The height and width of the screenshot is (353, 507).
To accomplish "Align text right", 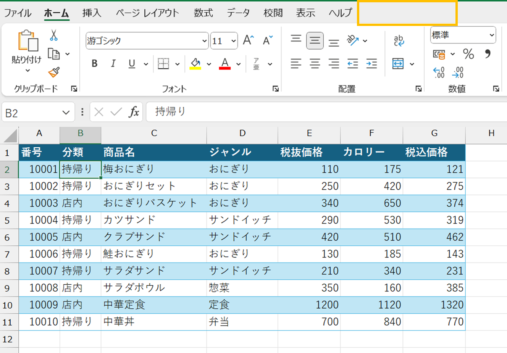I will [334, 63].
